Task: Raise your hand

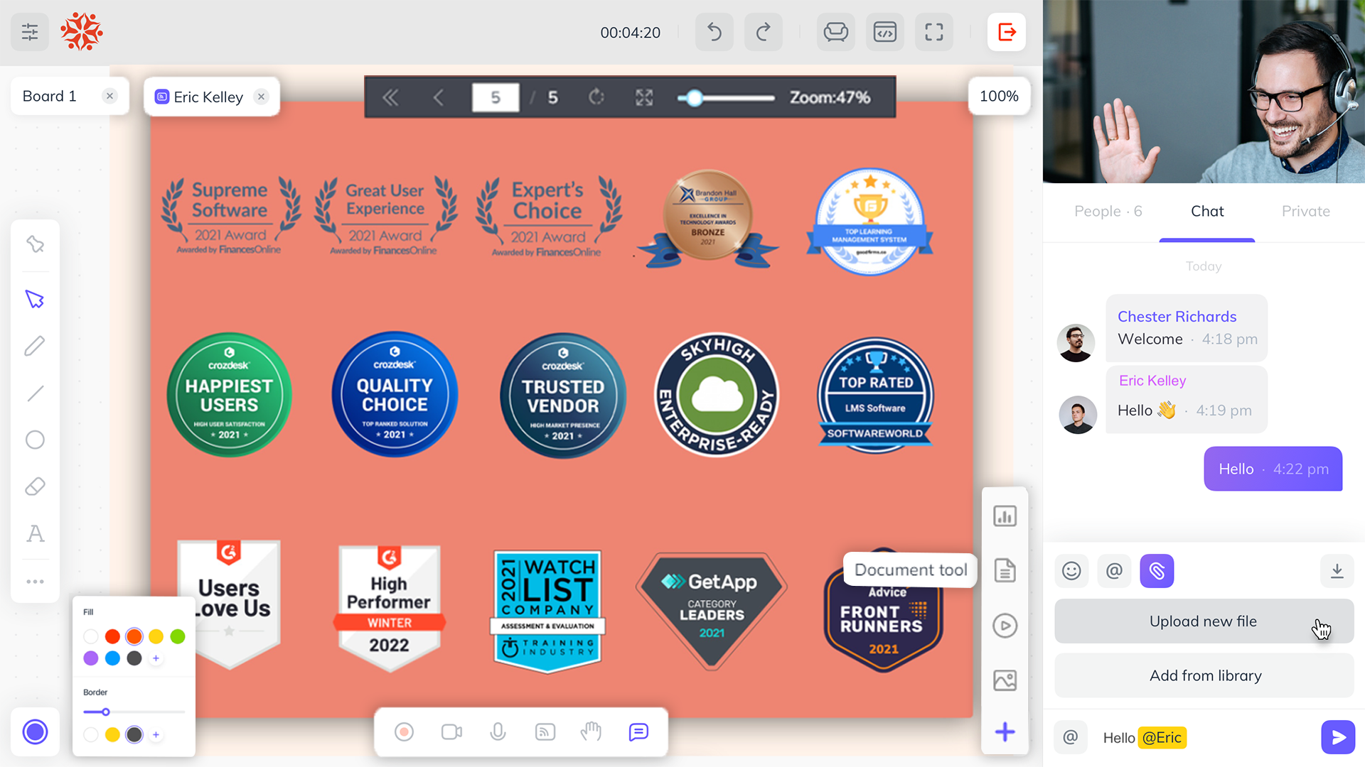Action: pyautogui.click(x=591, y=731)
